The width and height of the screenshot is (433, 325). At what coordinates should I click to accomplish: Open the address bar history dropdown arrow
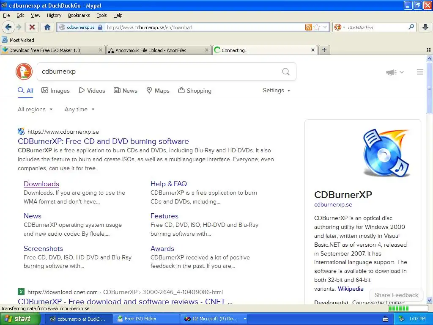325,27
